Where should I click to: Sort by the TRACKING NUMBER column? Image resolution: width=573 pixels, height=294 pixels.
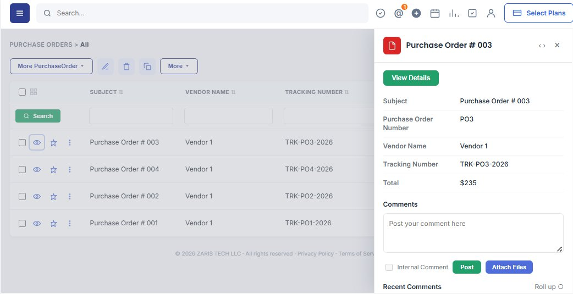coord(317,92)
